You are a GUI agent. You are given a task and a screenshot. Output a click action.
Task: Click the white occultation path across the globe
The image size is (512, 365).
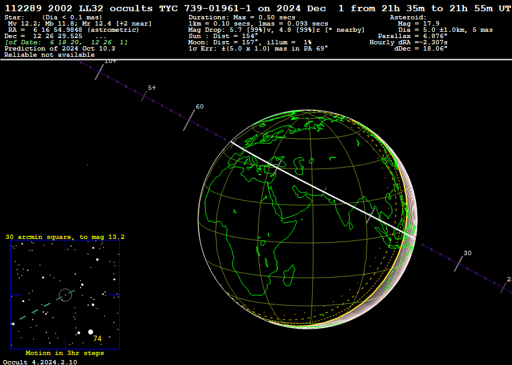pyautogui.click(x=323, y=190)
